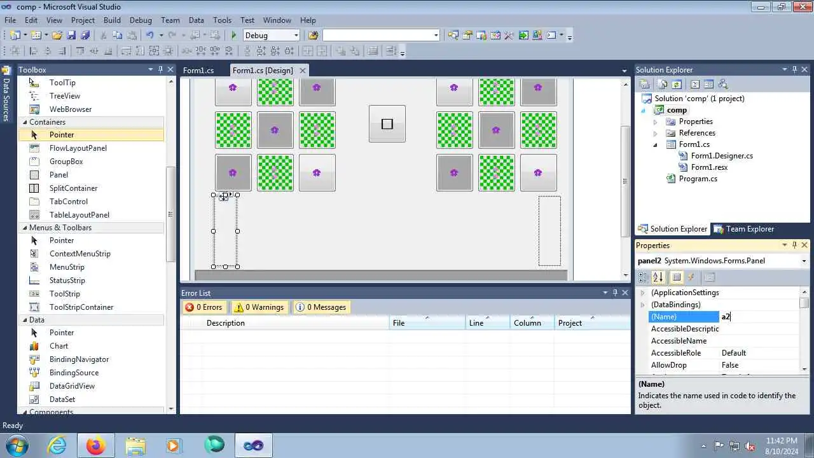Click the Find in Files icon

click(x=312, y=36)
